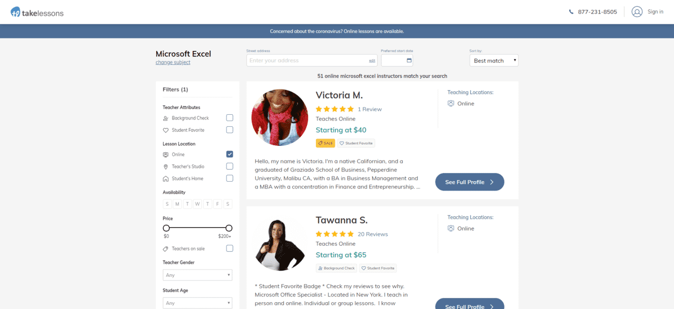The height and width of the screenshot is (309, 674).
Task: Click the Online lesson location icon
Action: pos(166,155)
